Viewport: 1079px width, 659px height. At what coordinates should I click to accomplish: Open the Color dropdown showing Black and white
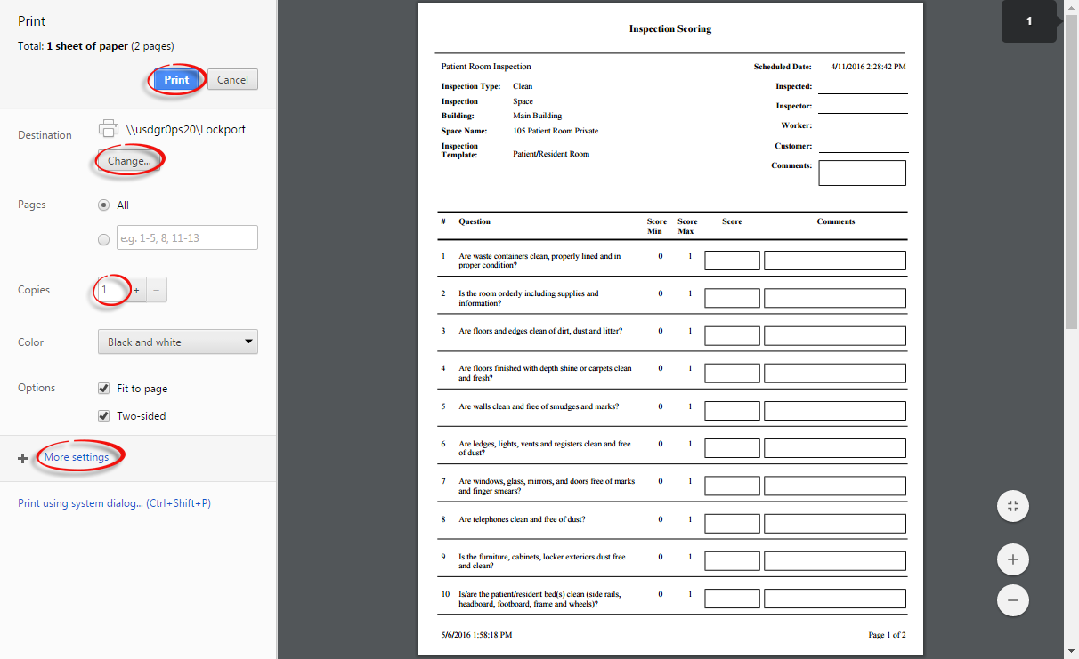[x=177, y=342]
